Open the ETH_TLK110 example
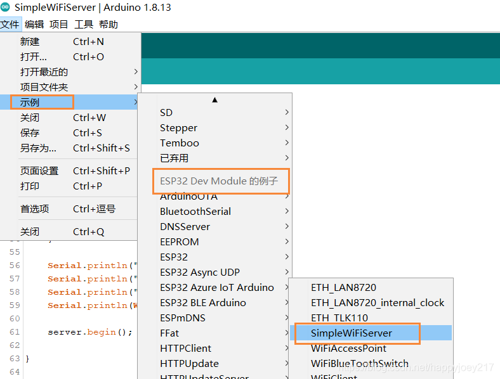The height and width of the screenshot is (379, 500). click(x=371, y=318)
